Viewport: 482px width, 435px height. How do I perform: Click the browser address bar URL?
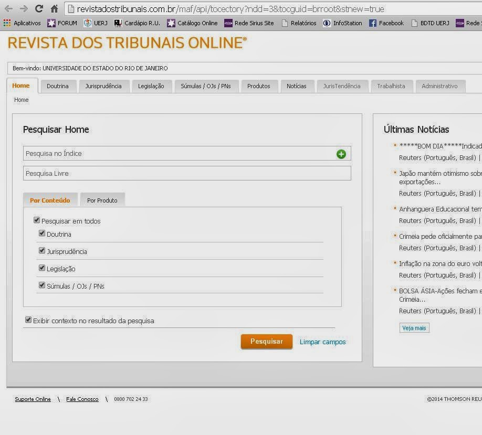coord(230,9)
